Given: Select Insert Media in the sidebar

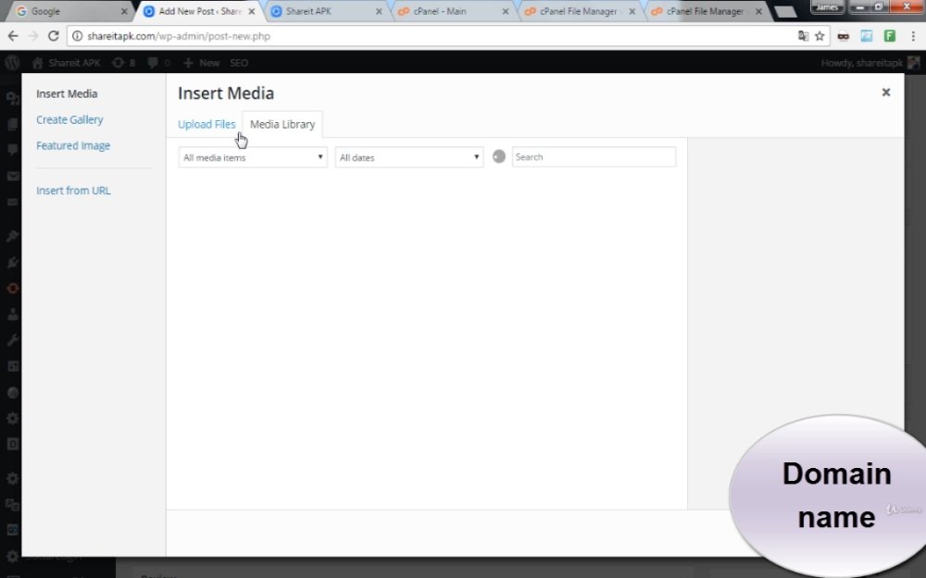Looking at the screenshot, I should [67, 93].
